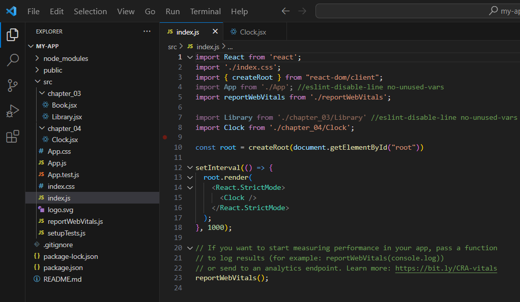Switch to the Clock.jsx editor tab
This screenshot has height=302, width=520.
tap(255, 32)
